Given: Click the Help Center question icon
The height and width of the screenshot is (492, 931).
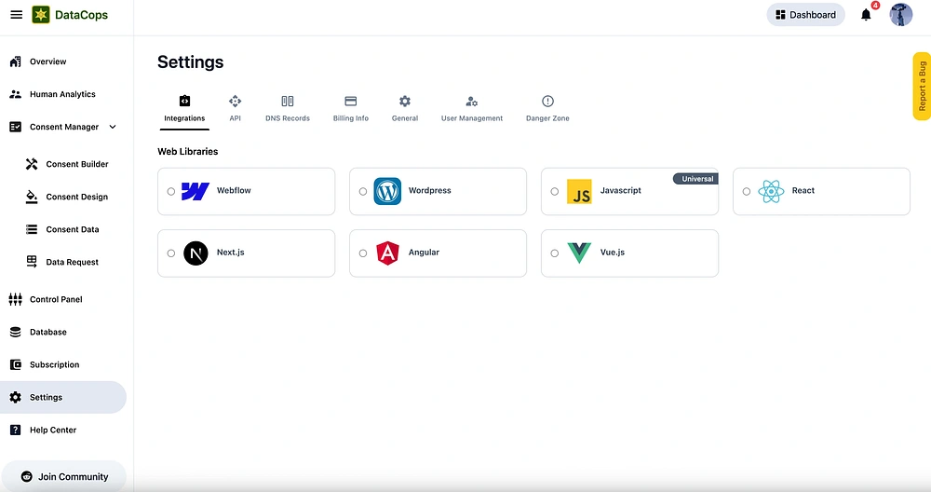Looking at the screenshot, I should (16, 430).
